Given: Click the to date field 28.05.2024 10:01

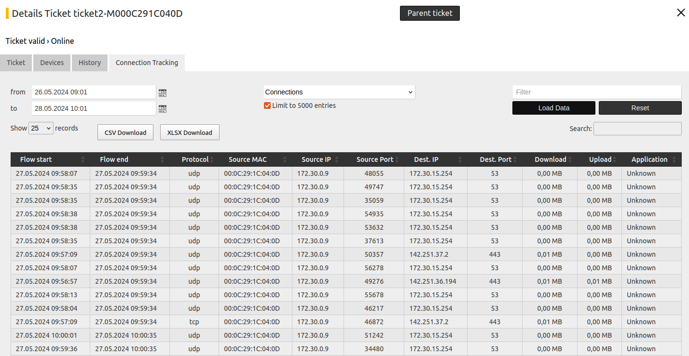Looking at the screenshot, I should click(94, 108).
